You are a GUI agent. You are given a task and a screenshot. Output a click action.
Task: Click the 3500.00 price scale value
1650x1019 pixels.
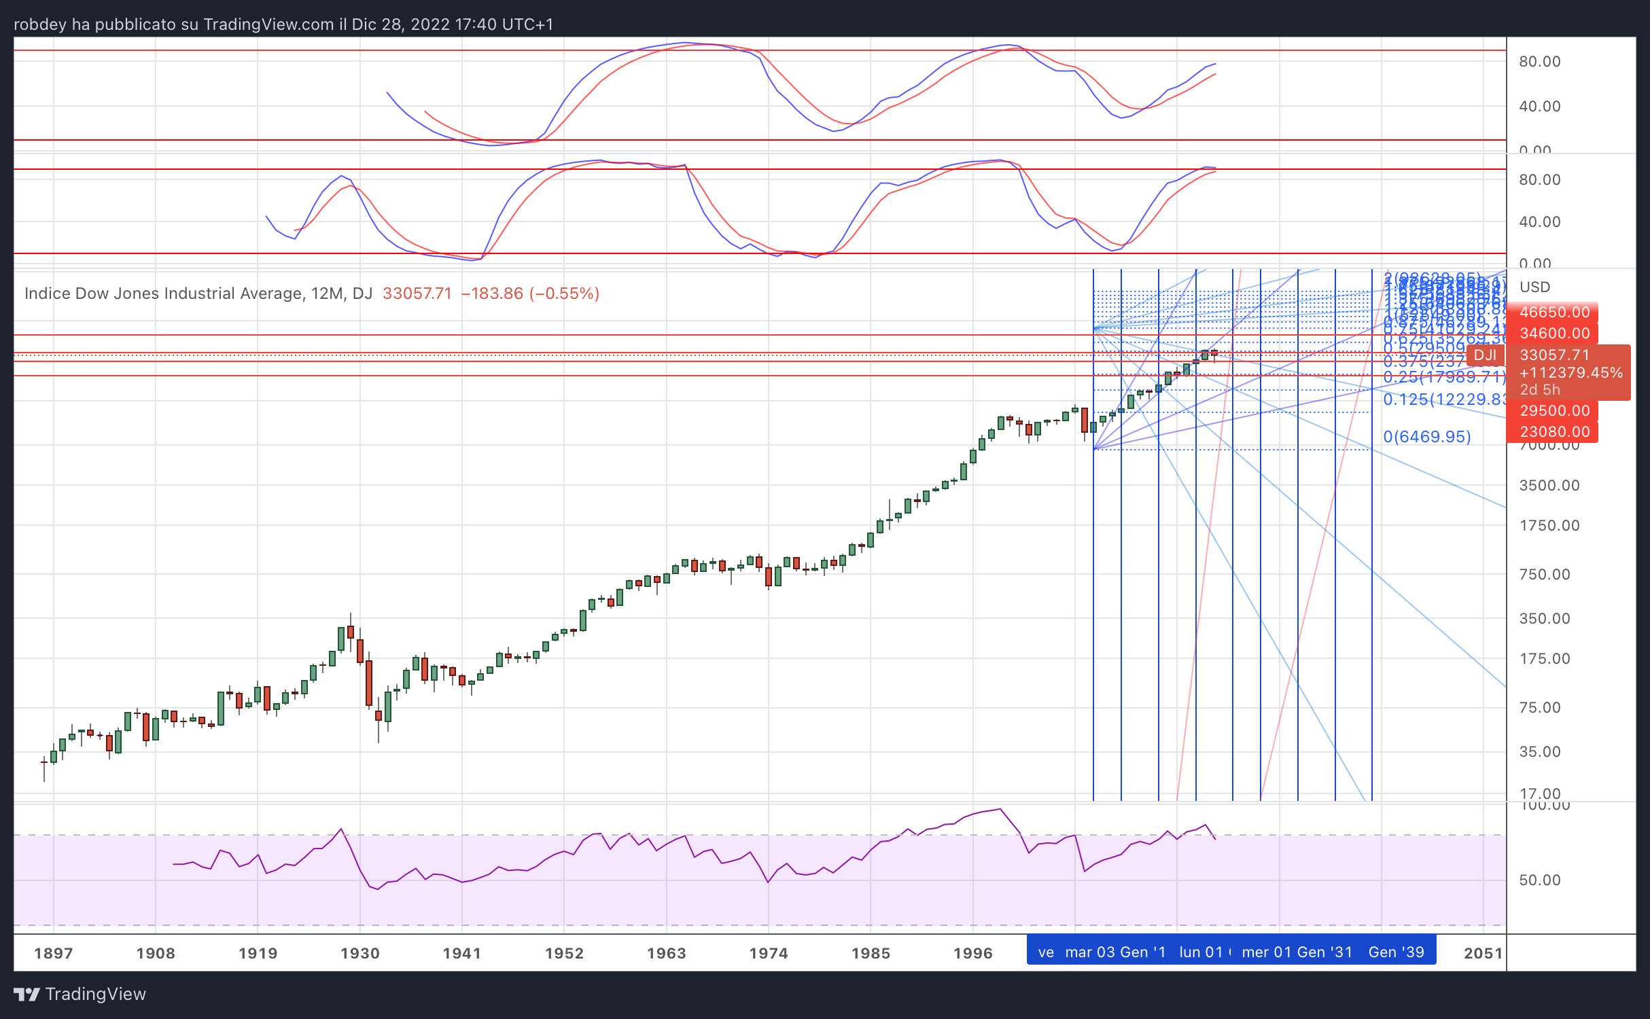(x=1549, y=486)
